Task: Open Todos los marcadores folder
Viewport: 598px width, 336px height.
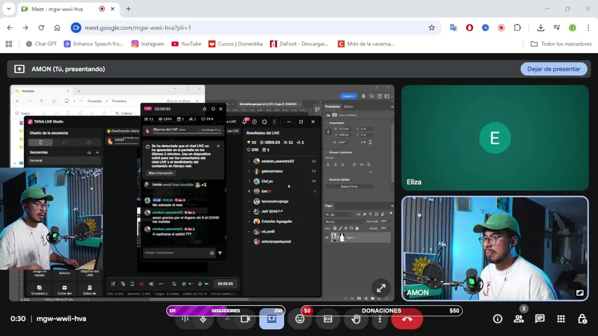Action: [x=561, y=44]
